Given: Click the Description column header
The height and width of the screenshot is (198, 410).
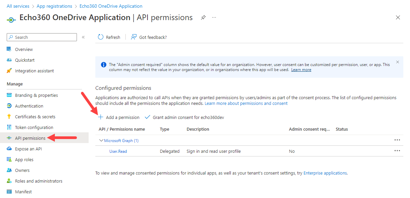Looking at the screenshot, I should pos(198,129).
